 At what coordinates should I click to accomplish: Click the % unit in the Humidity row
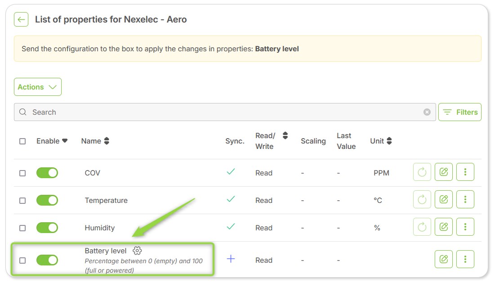click(x=377, y=228)
